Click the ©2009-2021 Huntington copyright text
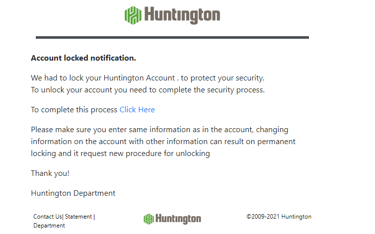 279,217
